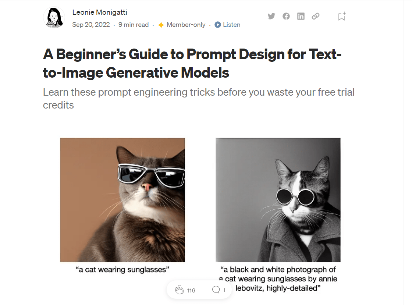This screenshot has height=305, width=412.
Task: Click the Listen play icon
Action: [x=218, y=25]
